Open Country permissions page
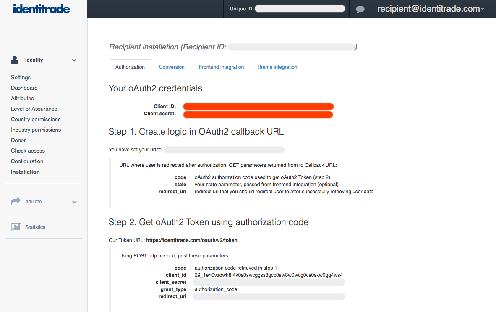The image size is (496, 312). tap(36, 119)
